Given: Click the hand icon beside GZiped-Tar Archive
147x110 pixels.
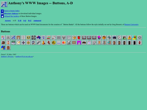Looking at the screenshot, I should [x=2, y=16].
